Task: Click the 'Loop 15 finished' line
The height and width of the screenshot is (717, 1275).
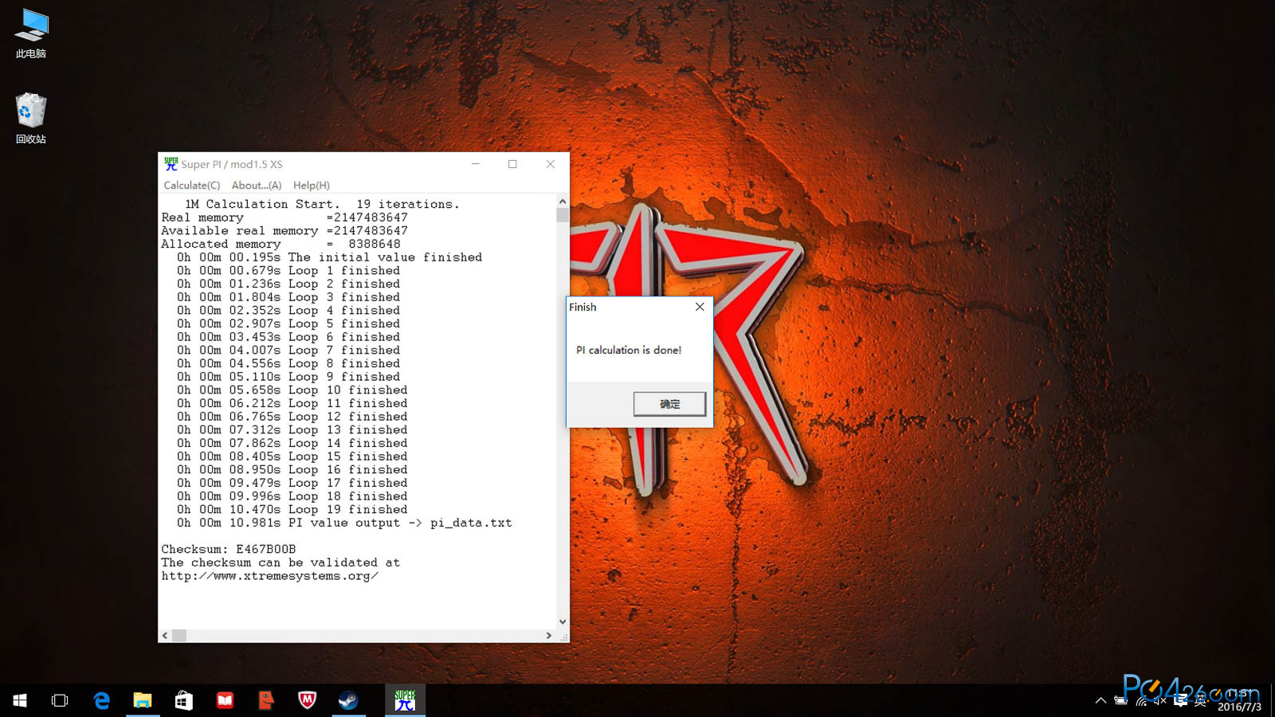Action: [292, 456]
